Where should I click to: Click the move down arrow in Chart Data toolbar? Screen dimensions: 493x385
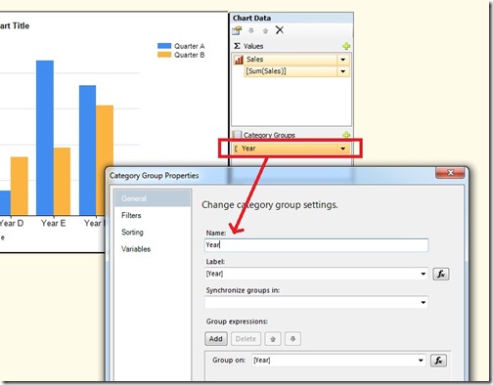pyautogui.click(x=251, y=30)
